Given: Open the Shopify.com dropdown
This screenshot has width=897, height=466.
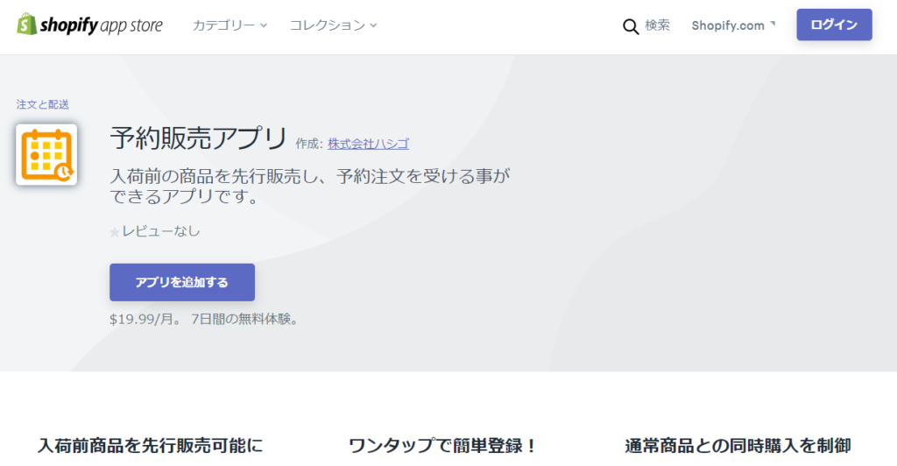Looking at the screenshot, I should point(733,25).
